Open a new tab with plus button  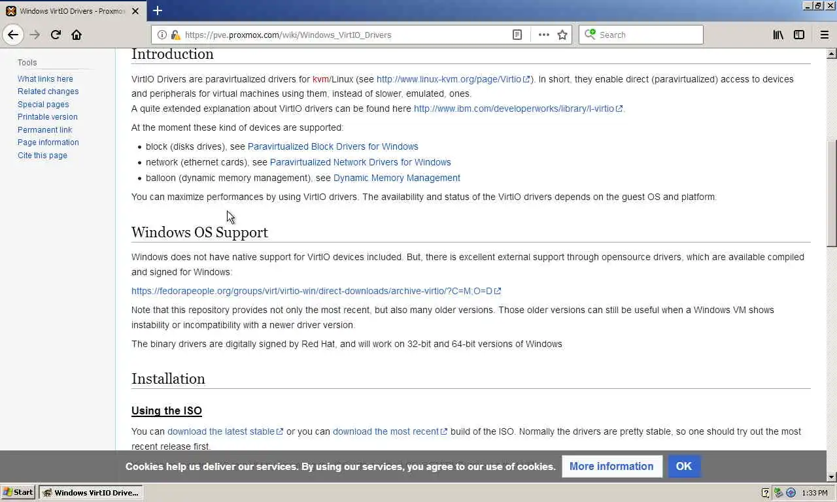158,10
